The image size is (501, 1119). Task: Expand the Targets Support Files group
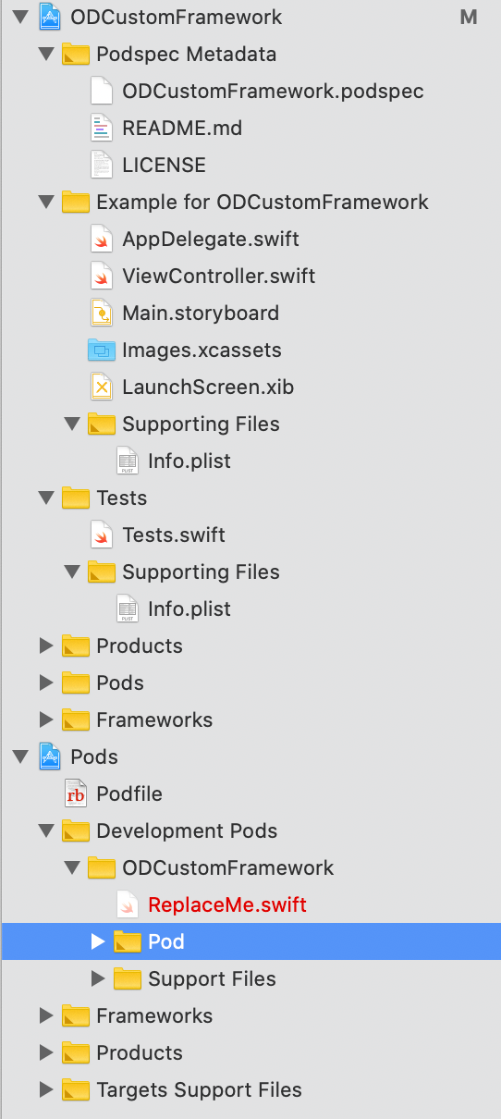point(46,1089)
